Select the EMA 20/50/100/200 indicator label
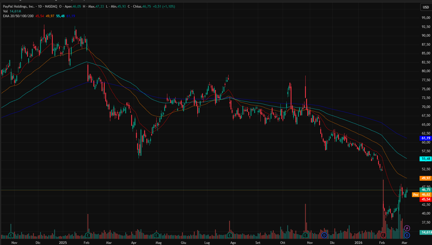Screen dimensions: 432x245 click(18, 16)
